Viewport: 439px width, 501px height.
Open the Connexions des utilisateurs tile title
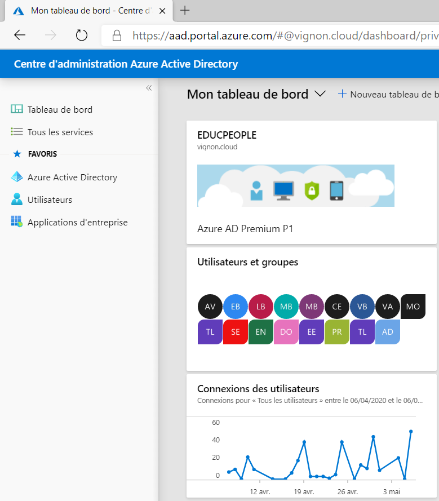(x=258, y=389)
